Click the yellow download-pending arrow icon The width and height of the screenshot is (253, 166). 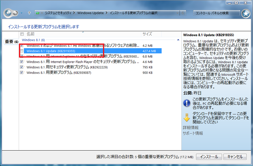pos(187,118)
